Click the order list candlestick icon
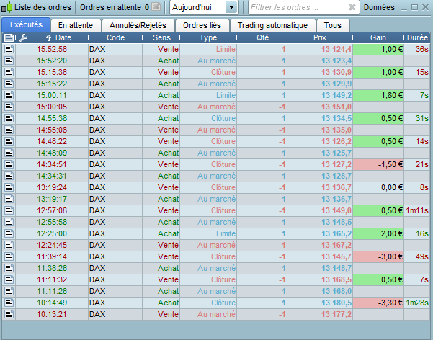This screenshot has width=433, height=340. pyautogui.click(x=7, y=8)
